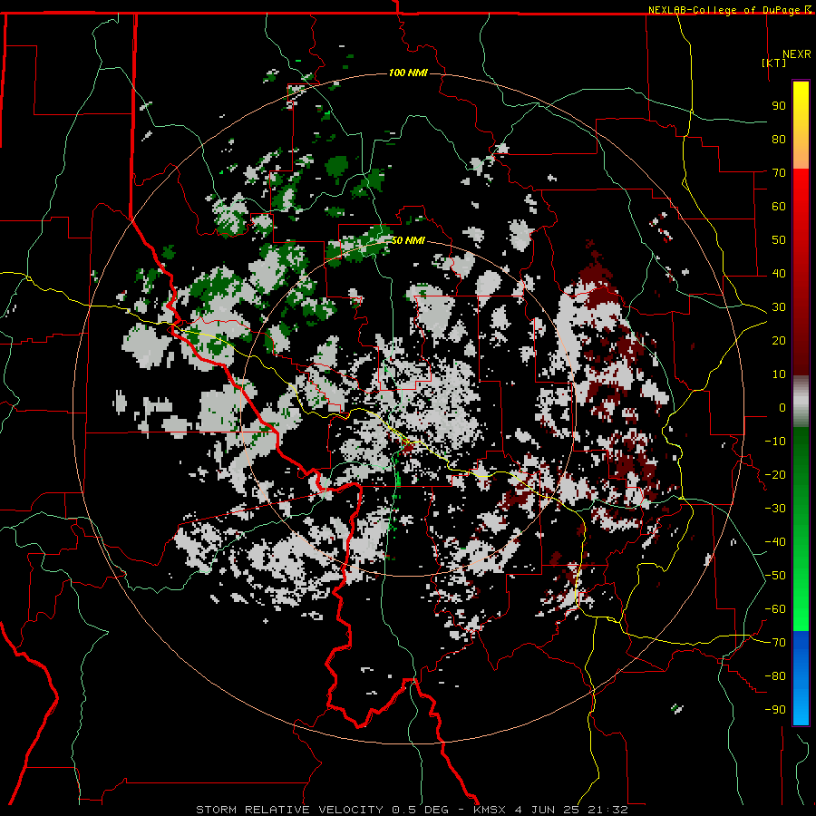Click the 50 value on the velocity scale
Viewport: 816px width, 816px height.
pos(779,240)
